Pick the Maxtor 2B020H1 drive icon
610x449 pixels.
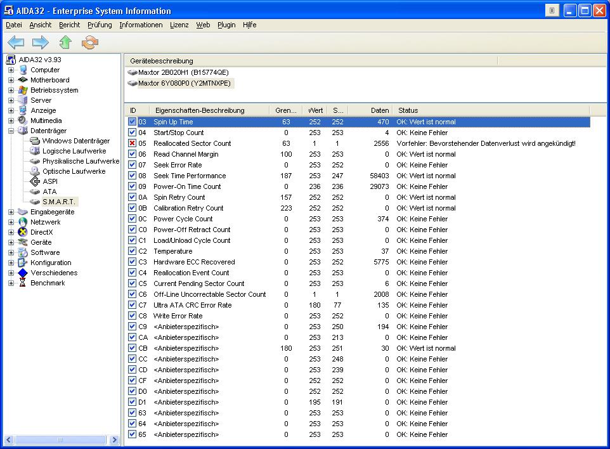(x=133, y=72)
